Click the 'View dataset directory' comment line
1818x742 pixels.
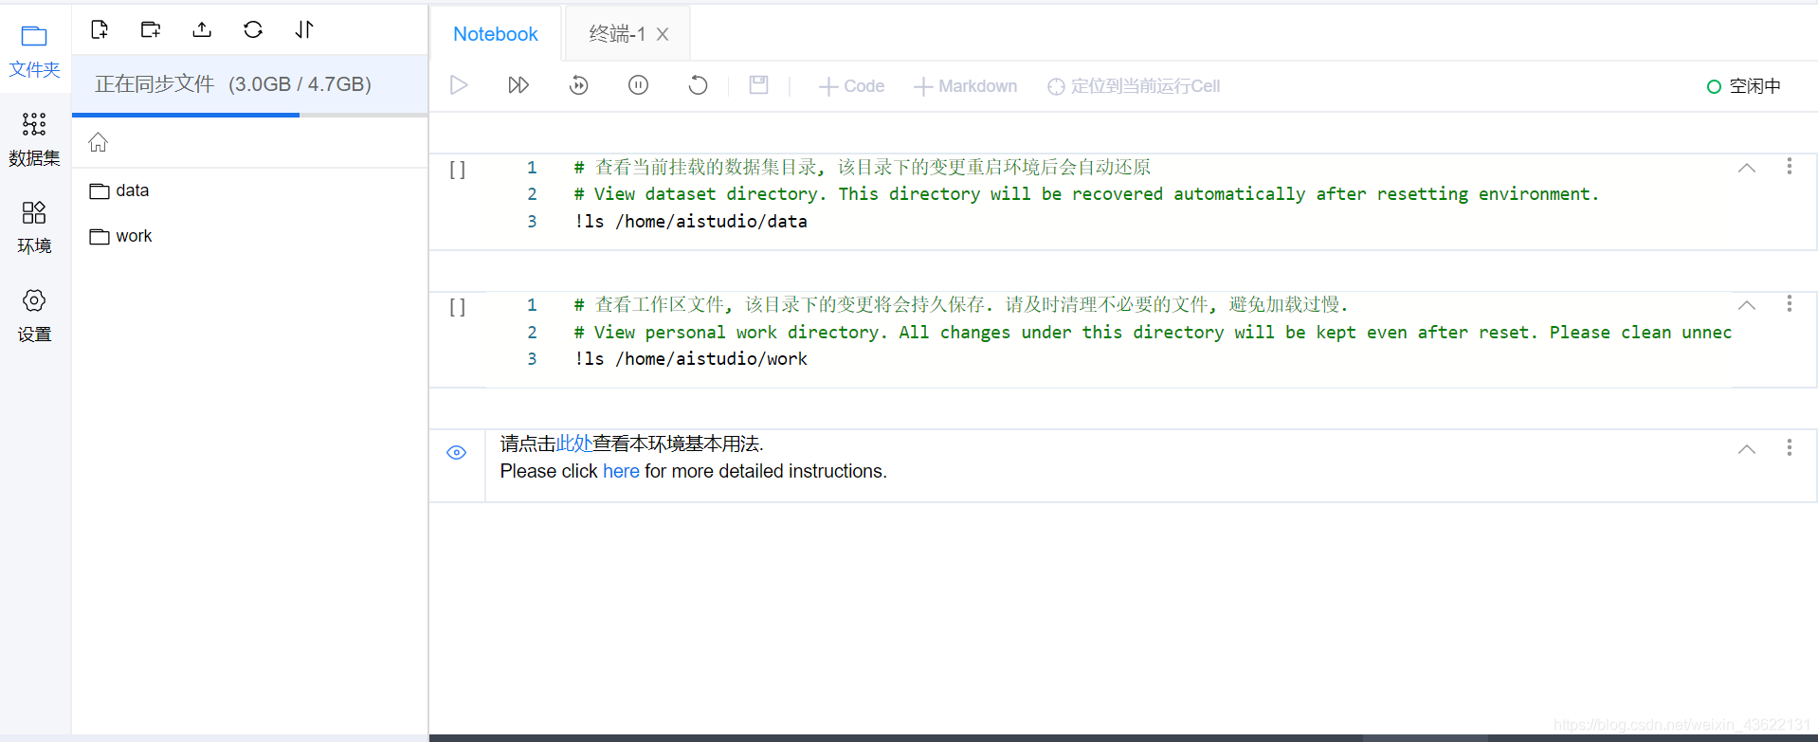(1086, 193)
